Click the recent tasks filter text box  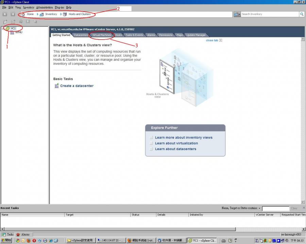click(x=275, y=208)
